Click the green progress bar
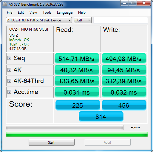 click(77, 134)
